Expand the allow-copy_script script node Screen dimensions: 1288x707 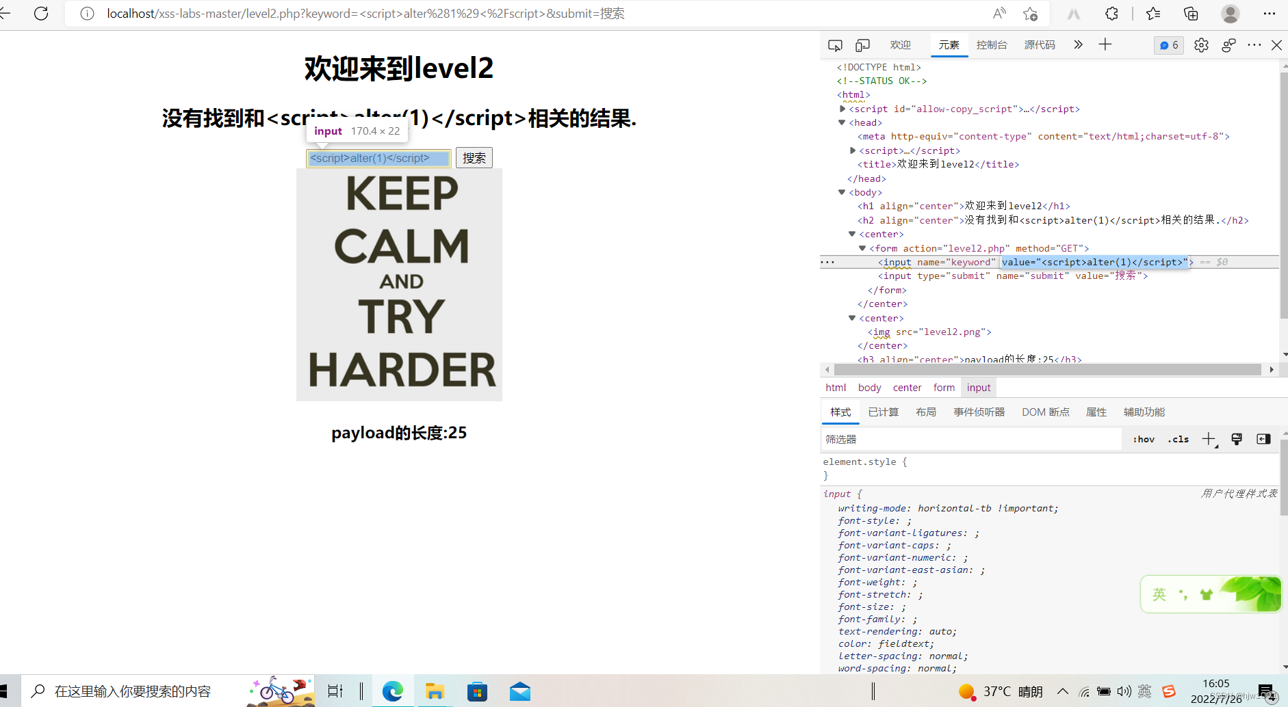tap(842, 109)
